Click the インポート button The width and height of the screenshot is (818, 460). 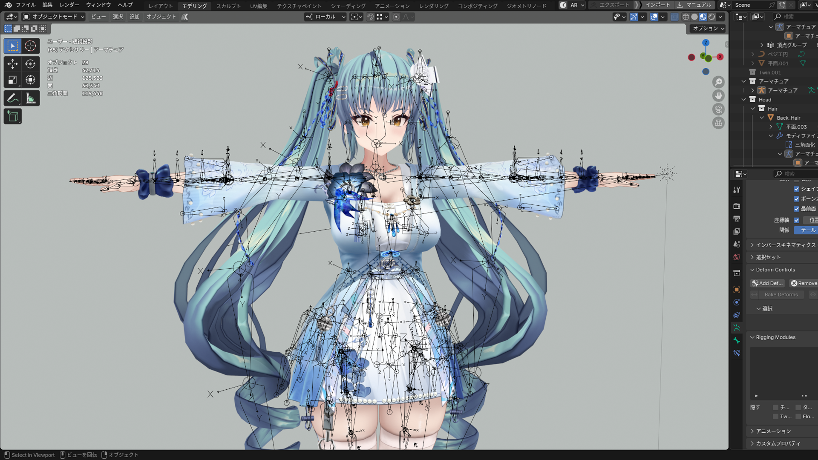(654, 5)
